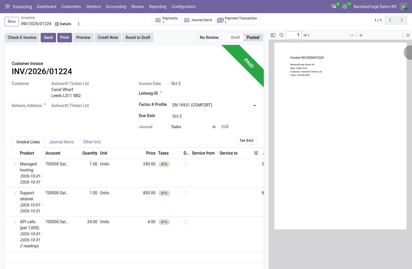Open PDF viewer tools double-chevron menu
The image size is (412, 269).
click(408, 35)
